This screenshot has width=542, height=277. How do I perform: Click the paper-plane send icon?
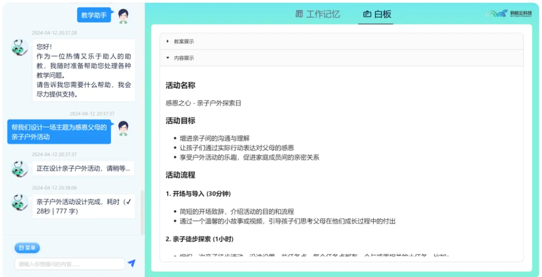pos(132,263)
